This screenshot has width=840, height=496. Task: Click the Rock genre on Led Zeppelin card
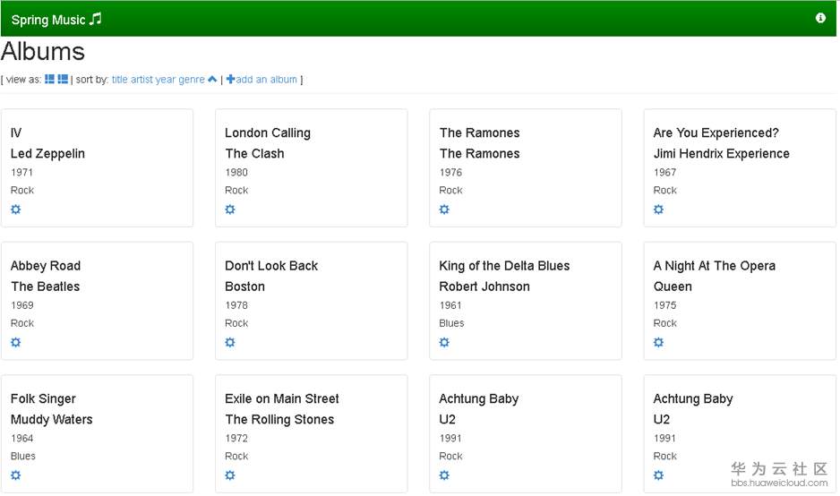tap(22, 190)
